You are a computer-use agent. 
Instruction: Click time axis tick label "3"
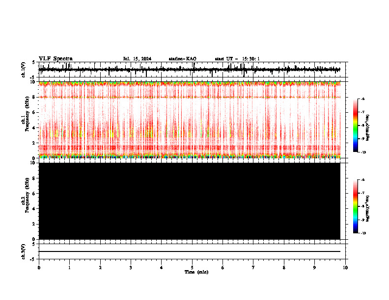pos(131,268)
